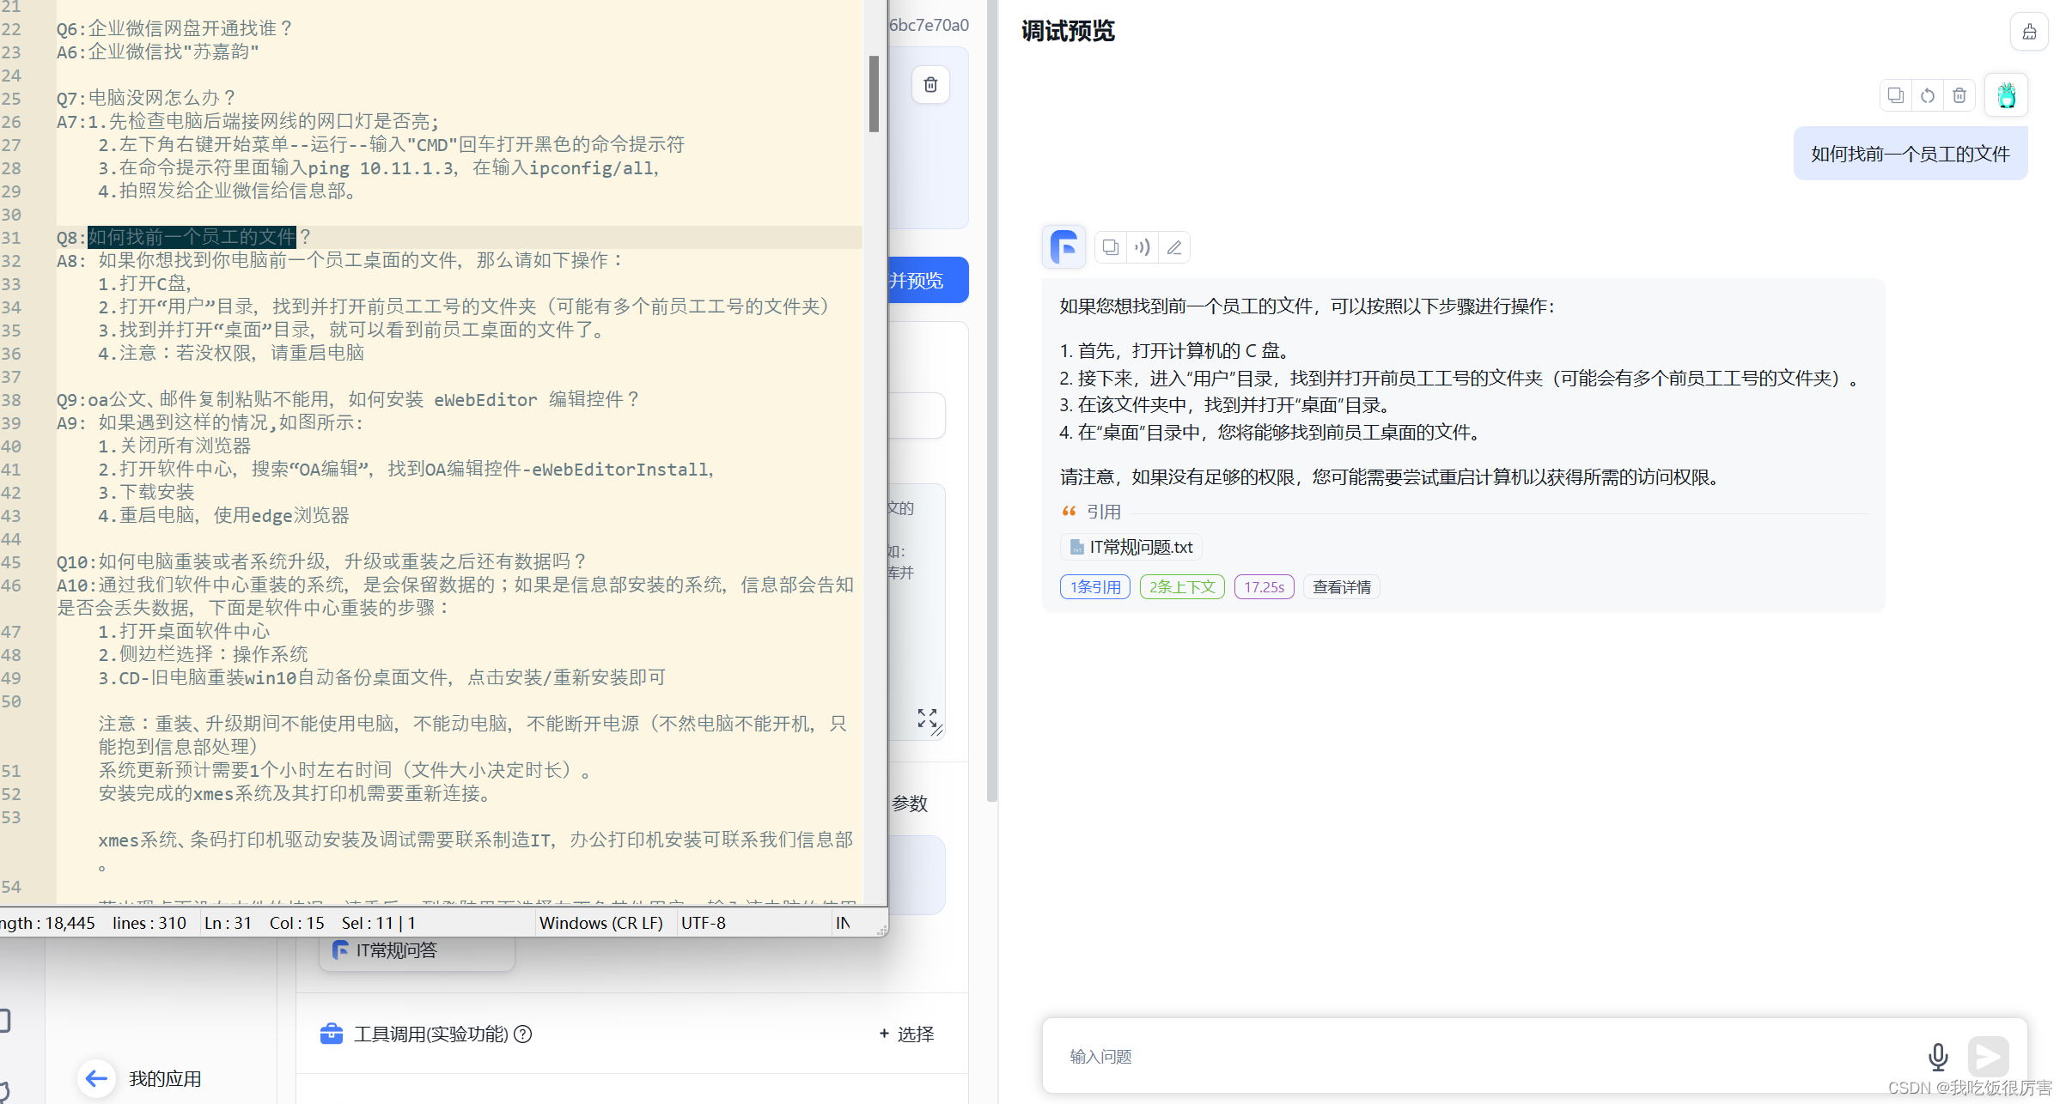
Task: Click the line 'Q6:企业微信网盘开通找谁？'
Action: (x=175, y=28)
